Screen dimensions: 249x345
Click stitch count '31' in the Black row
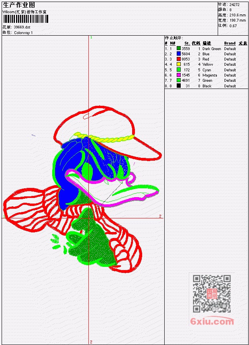[188, 86]
